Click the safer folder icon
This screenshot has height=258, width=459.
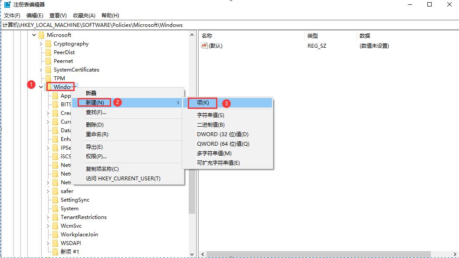(56, 191)
